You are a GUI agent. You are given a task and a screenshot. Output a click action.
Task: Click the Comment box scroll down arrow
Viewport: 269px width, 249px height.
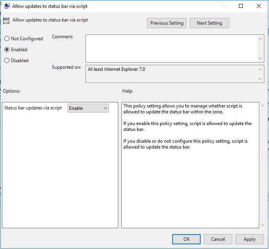[261, 58]
